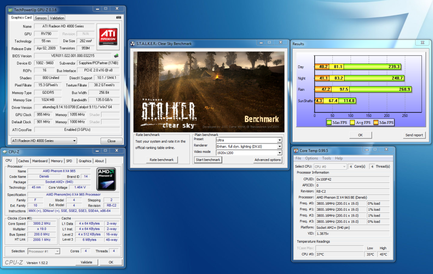
Task: Click the ATI CrossFire Enabled (3 GPUs) field
Action: click(x=77, y=130)
